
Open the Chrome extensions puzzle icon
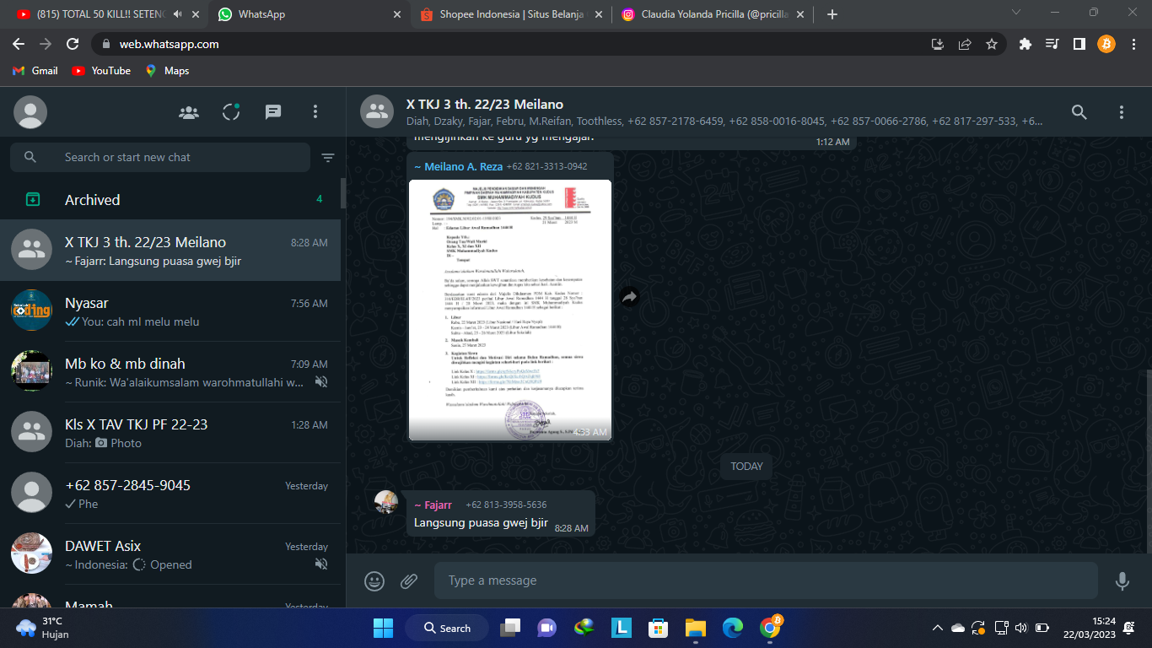1025,44
